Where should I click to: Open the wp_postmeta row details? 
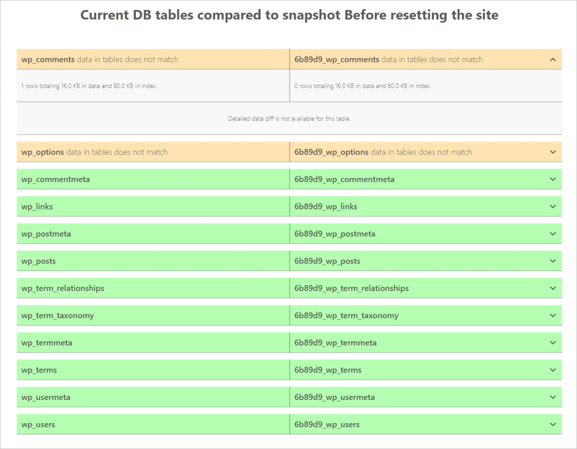coord(553,233)
